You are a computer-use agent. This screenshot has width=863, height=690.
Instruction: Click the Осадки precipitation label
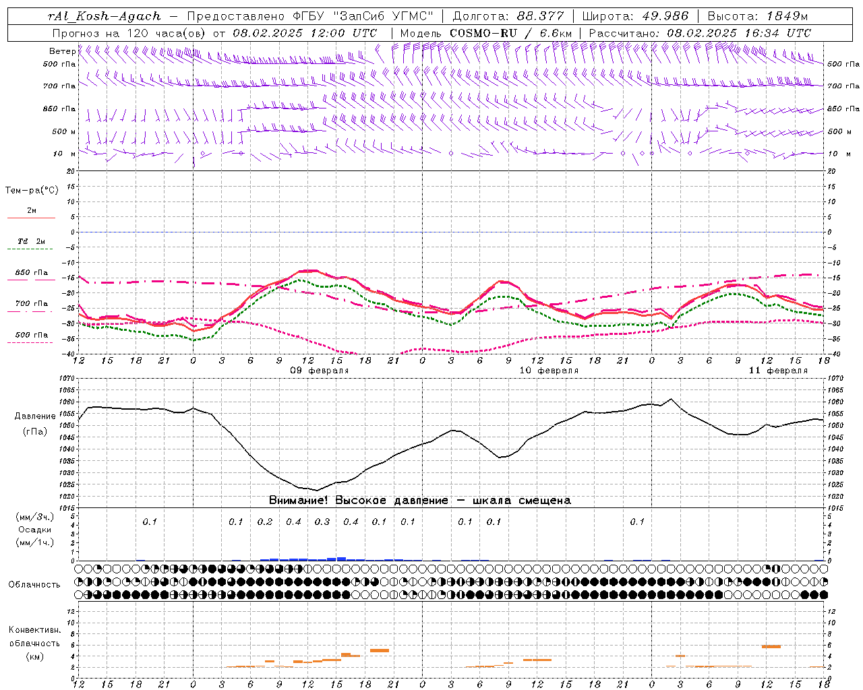35,530
